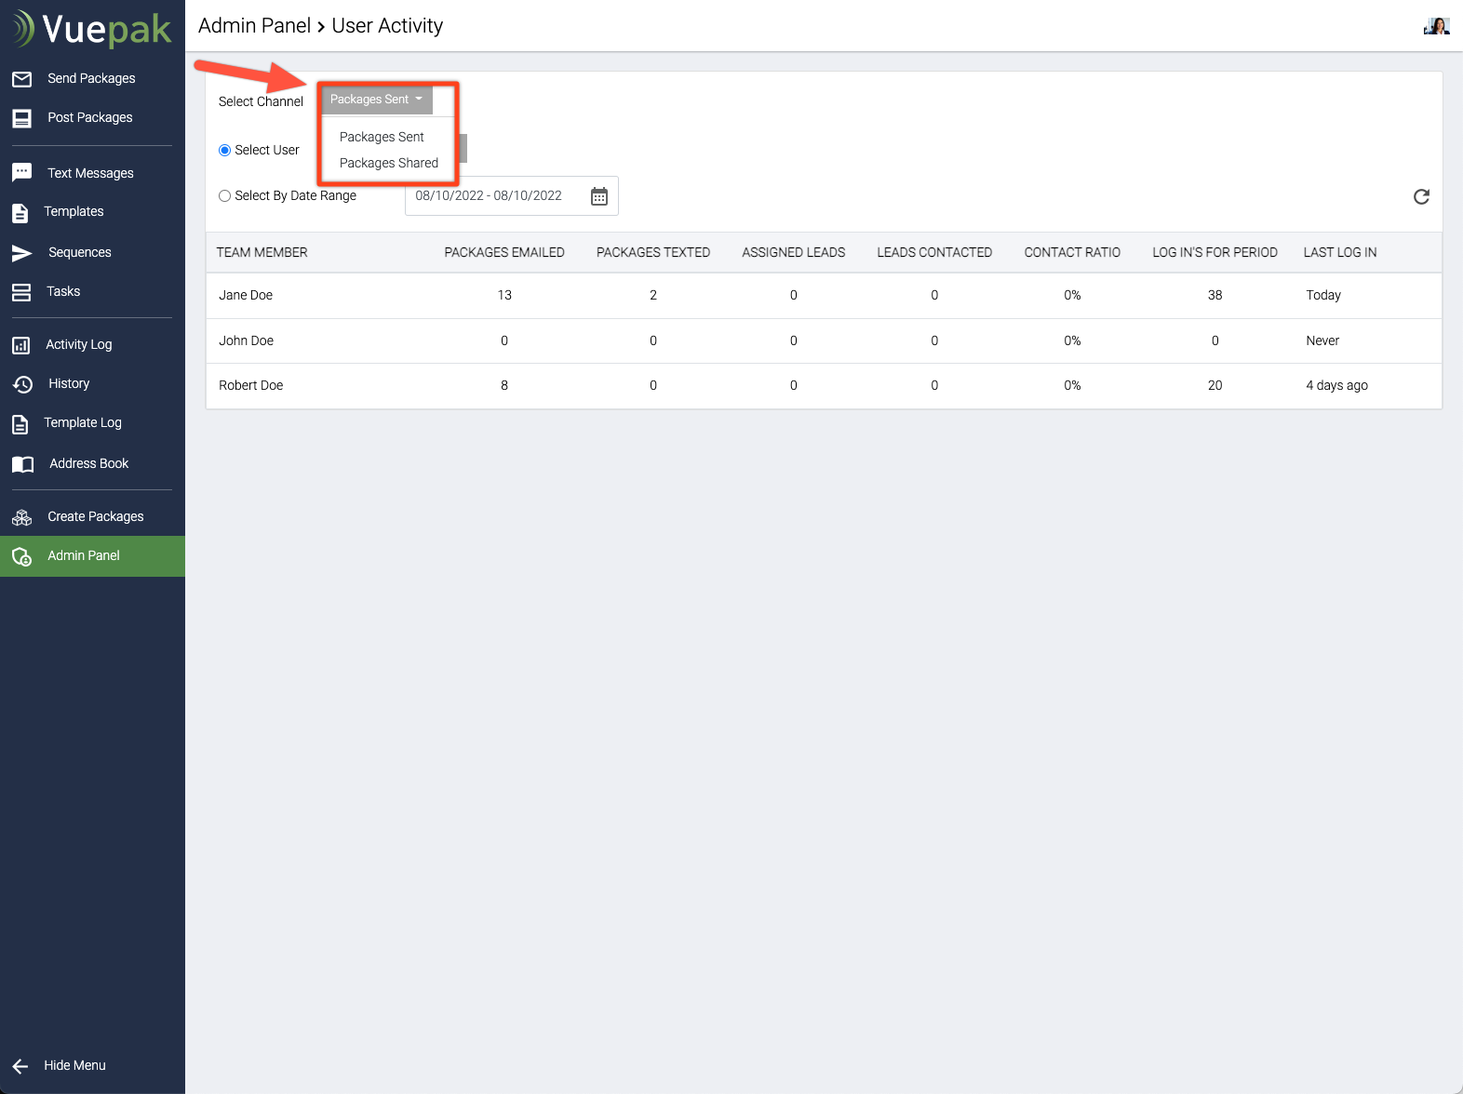Enable the 'Select By Date Range' radio
The height and width of the screenshot is (1094, 1463).
point(224,196)
